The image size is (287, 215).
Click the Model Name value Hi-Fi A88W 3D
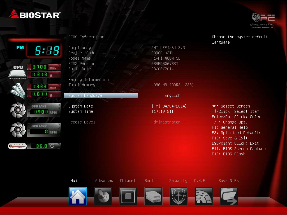point(166,58)
